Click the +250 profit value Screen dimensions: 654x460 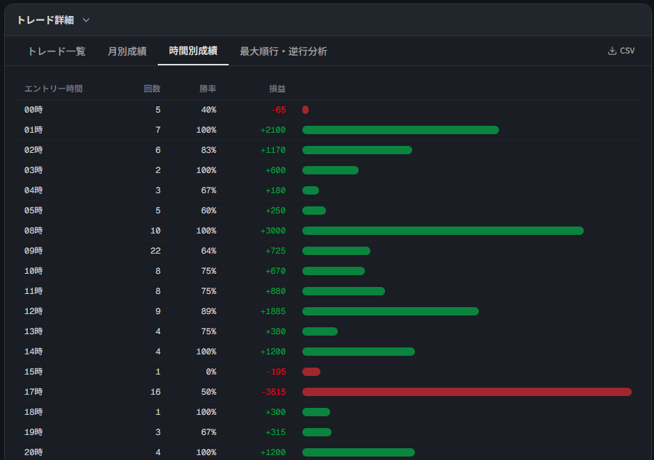click(x=275, y=211)
